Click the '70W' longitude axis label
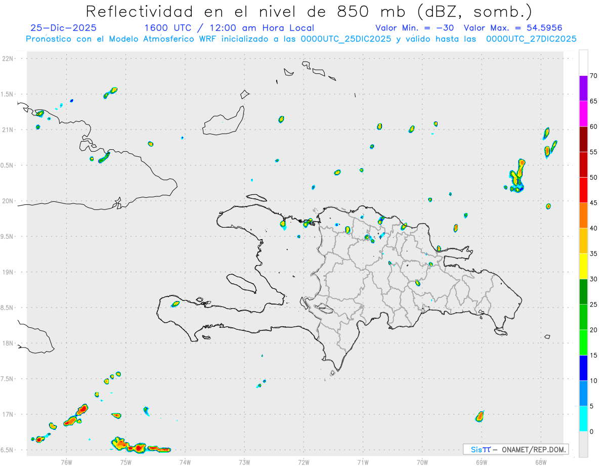This screenshot has height=469, width=607. point(422,462)
